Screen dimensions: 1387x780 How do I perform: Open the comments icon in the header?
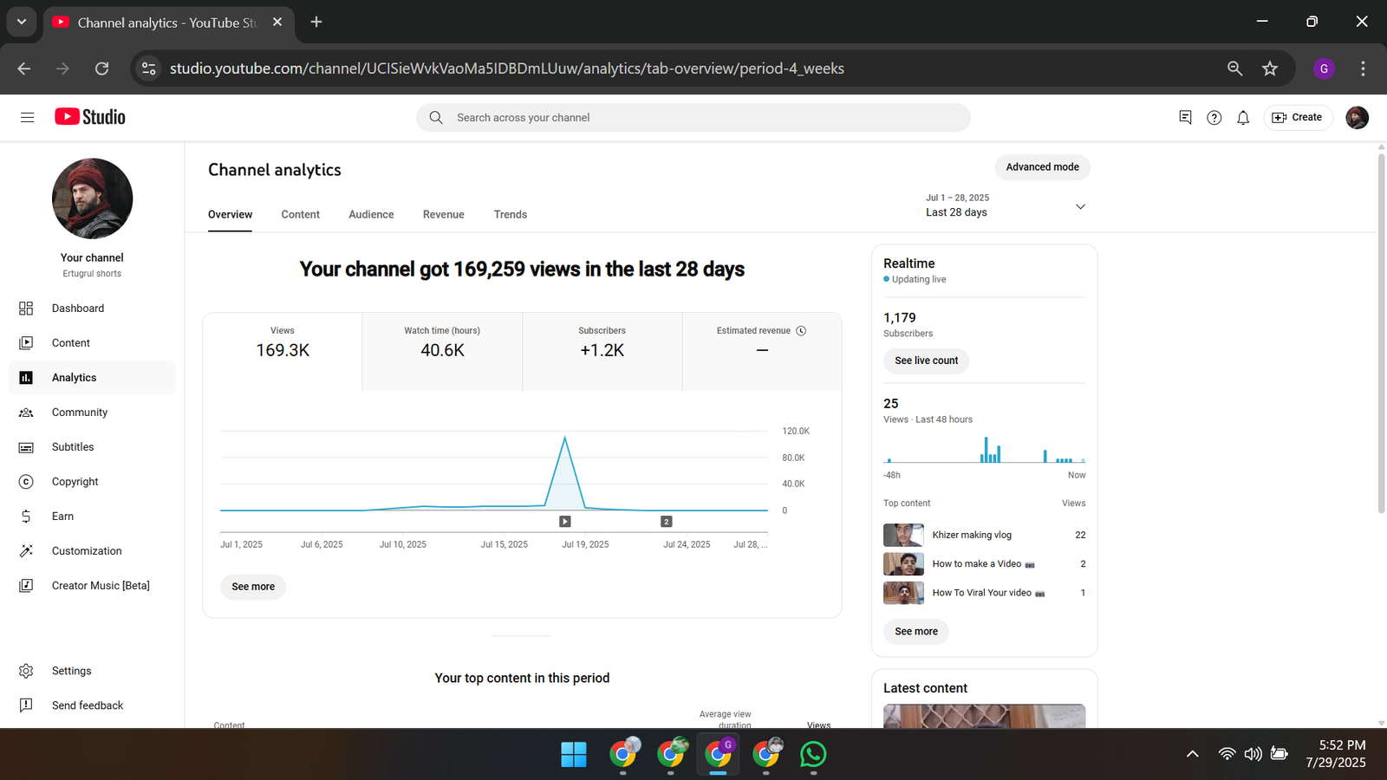point(1185,117)
